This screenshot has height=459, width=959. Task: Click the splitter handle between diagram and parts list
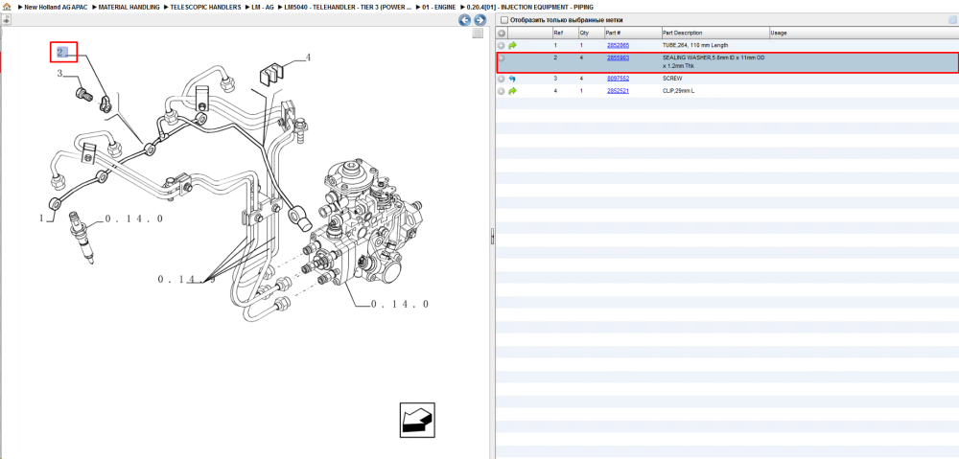point(492,237)
